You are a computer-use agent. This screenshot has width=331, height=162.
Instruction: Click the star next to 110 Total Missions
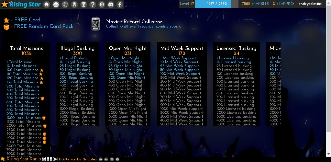pyautogui.click(x=41, y=74)
